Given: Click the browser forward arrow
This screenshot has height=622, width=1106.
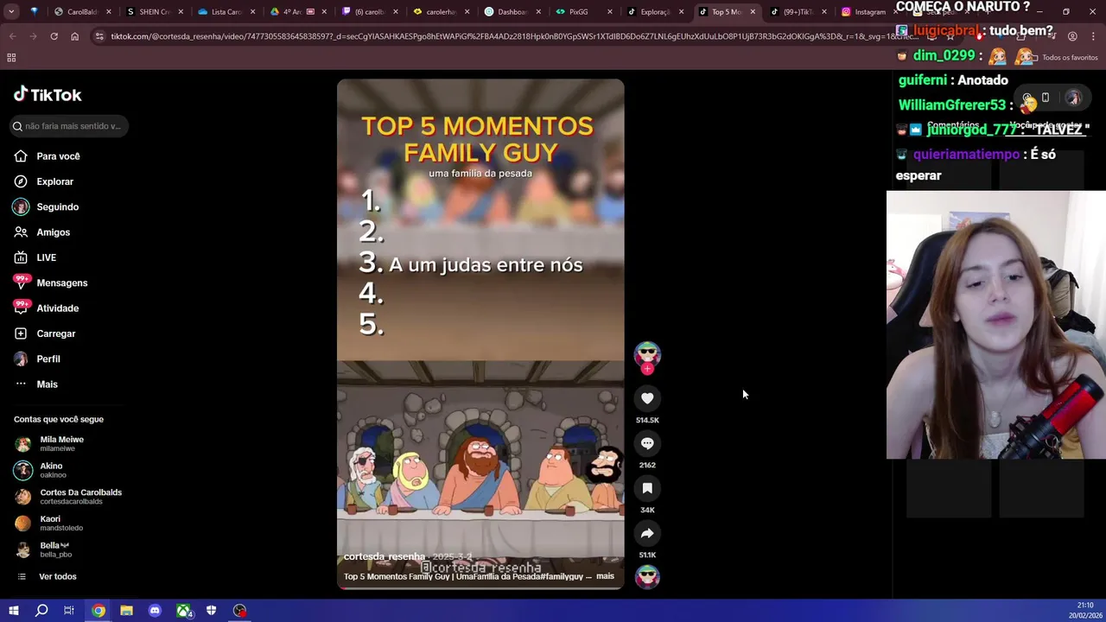Looking at the screenshot, I should click(33, 36).
